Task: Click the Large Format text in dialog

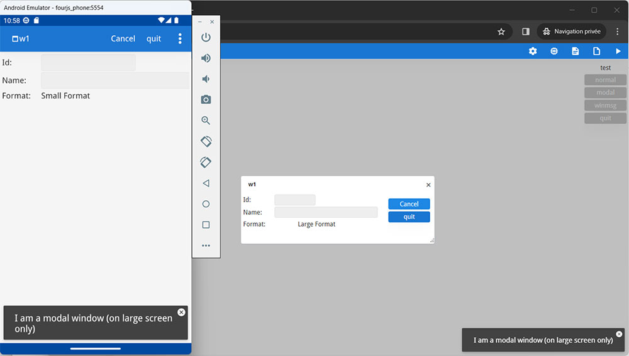Action: pos(316,224)
